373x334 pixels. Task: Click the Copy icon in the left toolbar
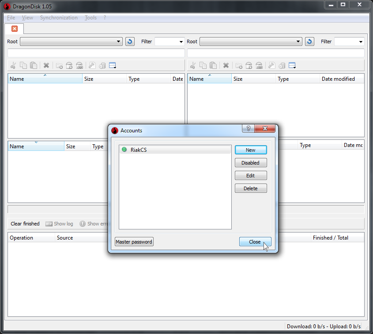(23, 65)
